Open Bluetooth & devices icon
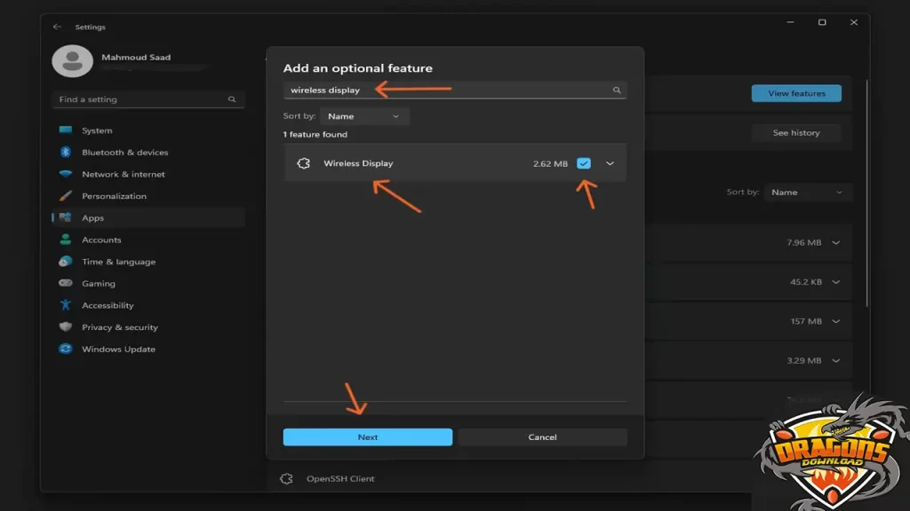This screenshot has width=910, height=511. [x=65, y=153]
